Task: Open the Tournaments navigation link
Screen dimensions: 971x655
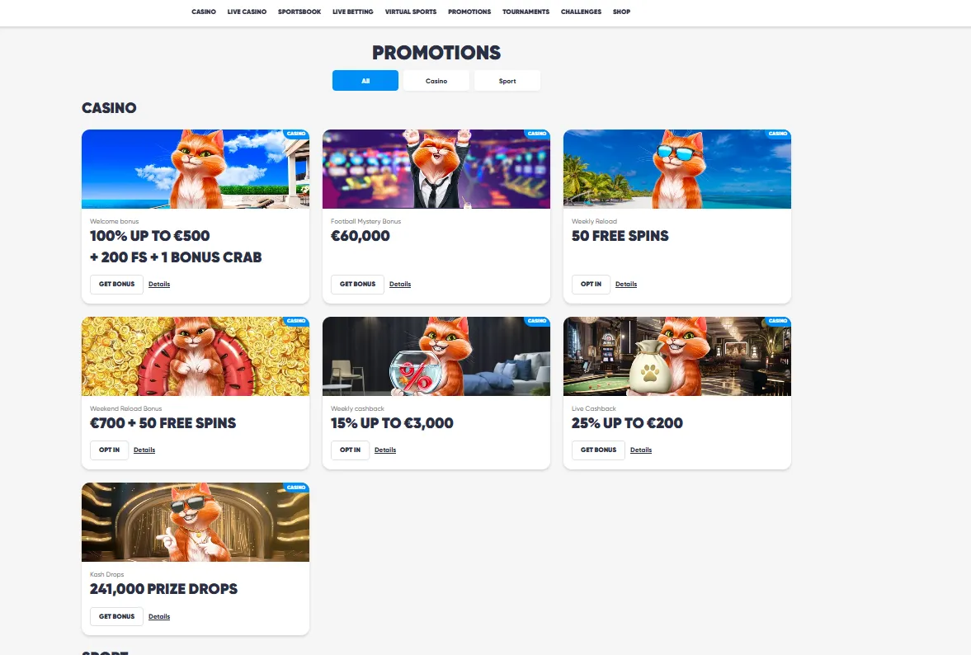Action: [x=526, y=12]
